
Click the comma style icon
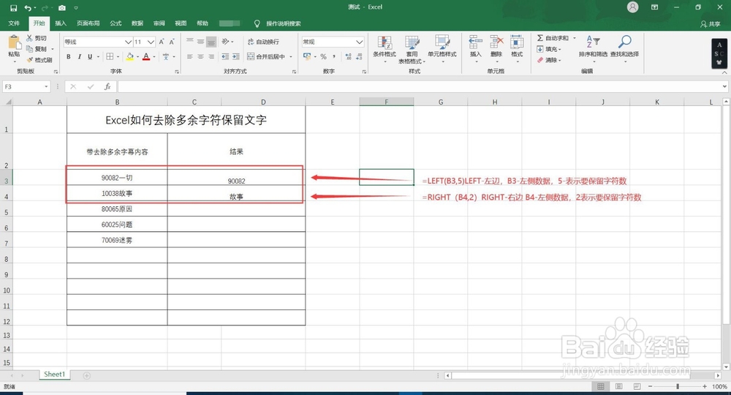point(334,56)
